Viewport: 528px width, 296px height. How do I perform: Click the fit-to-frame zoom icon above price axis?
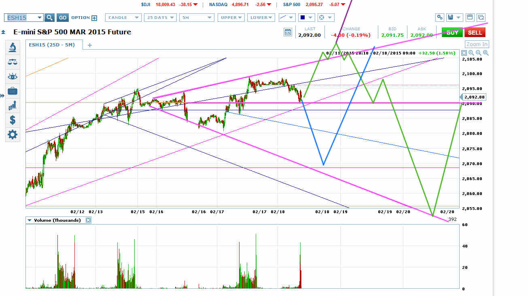[x=464, y=53]
